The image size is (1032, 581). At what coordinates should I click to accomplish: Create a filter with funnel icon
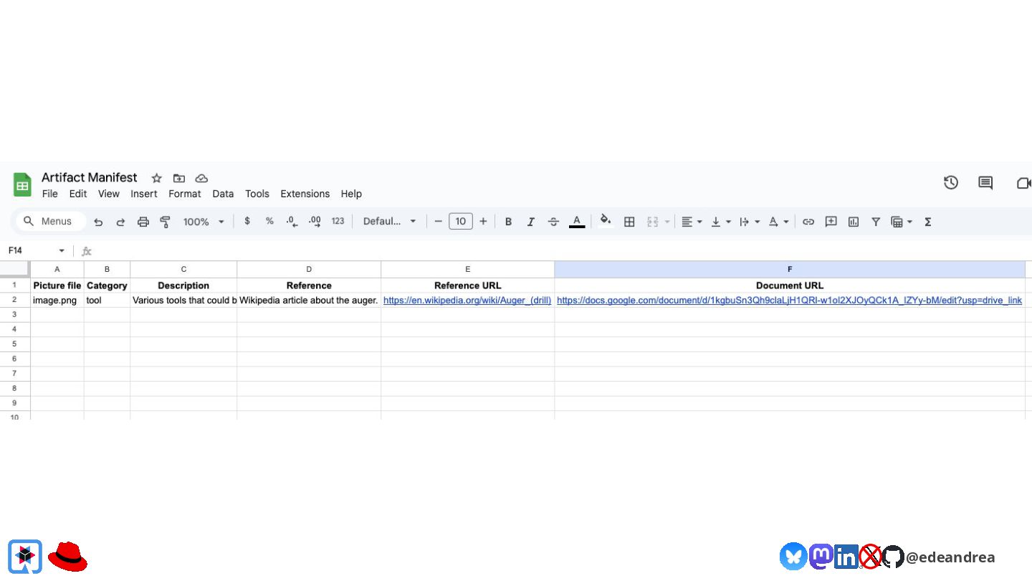(875, 222)
